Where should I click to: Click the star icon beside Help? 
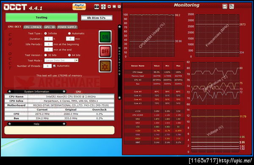10,124
